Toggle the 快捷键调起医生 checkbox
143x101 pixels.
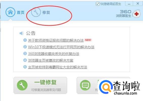click(98, 4)
